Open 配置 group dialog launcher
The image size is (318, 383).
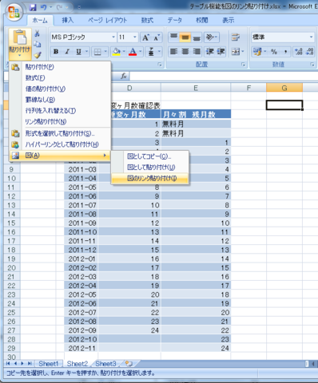[243, 65]
